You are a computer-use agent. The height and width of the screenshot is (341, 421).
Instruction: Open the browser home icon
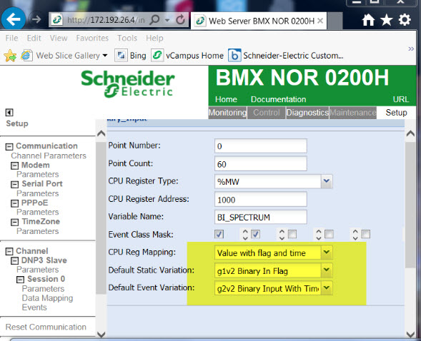(x=368, y=20)
